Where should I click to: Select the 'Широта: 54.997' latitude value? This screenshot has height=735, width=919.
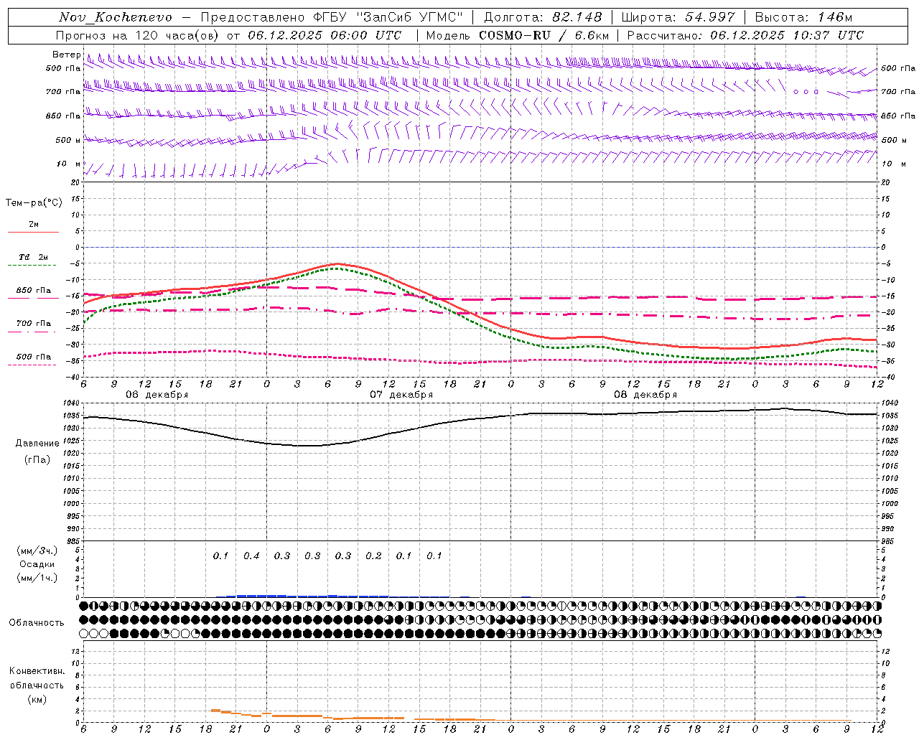pos(678,17)
